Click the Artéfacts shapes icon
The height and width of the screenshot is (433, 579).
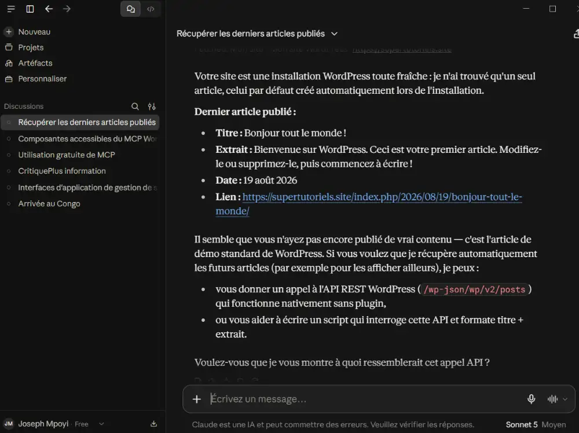9,63
